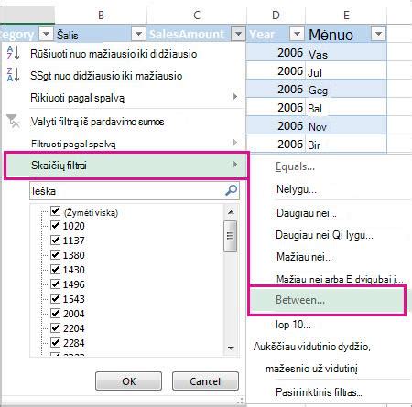Open the SalesAmount column filter dropdown
The width and height of the screenshot is (412, 407).
click(x=238, y=34)
